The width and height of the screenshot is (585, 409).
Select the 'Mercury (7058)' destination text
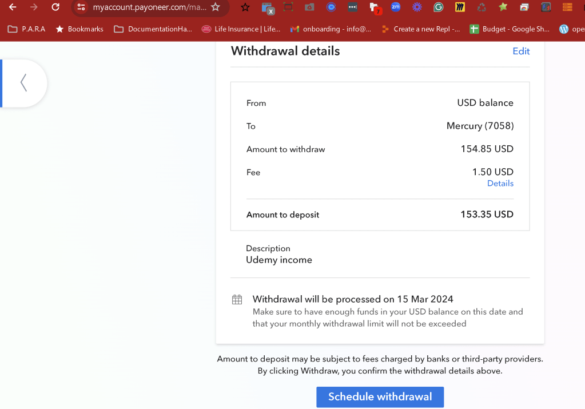480,126
